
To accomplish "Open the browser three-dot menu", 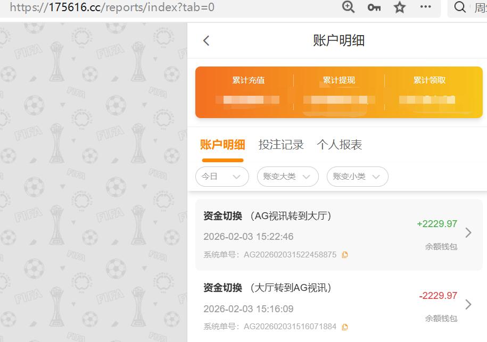I will click(425, 7).
